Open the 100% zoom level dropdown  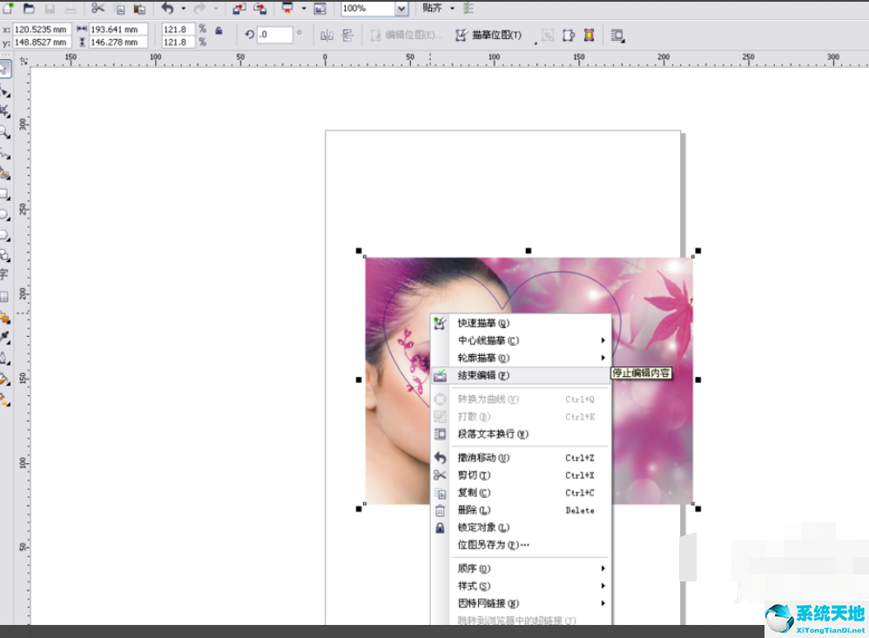pyautogui.click(x=401, y=9)
